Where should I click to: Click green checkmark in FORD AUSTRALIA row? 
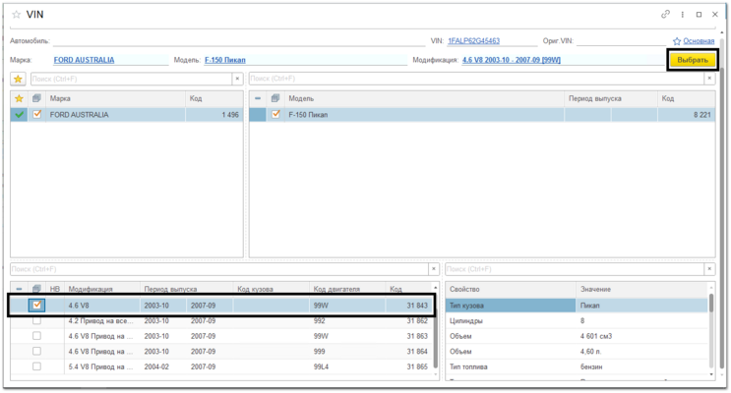tap(19, 115)
